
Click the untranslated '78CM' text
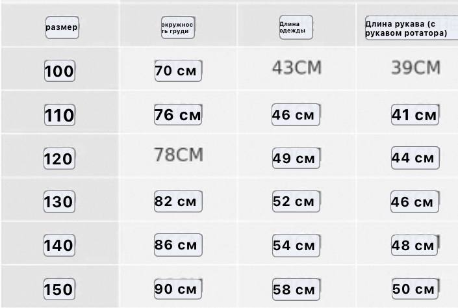click(x=179, y=155)
